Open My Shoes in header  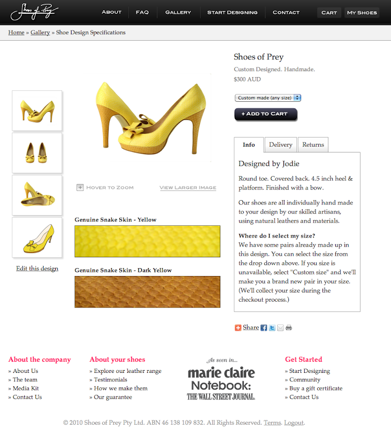point(362,12)
